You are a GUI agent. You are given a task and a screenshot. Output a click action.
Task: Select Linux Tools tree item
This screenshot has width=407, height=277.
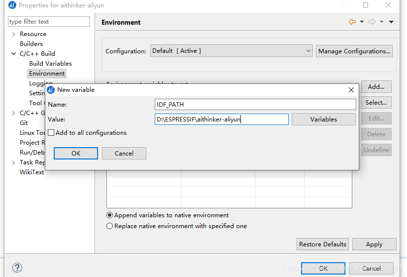pos(33,133)
